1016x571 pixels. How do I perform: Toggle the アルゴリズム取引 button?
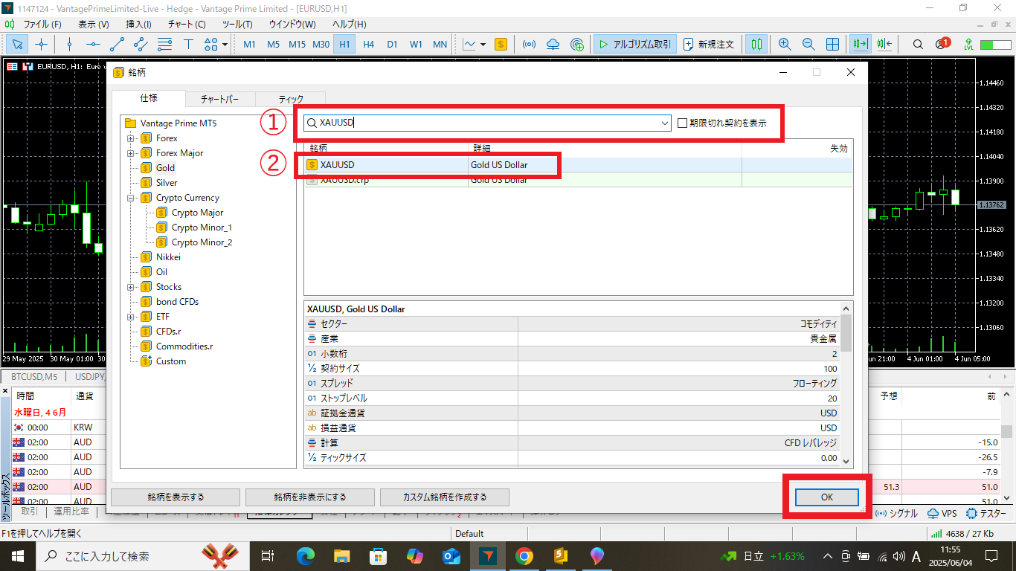point(635,44)
